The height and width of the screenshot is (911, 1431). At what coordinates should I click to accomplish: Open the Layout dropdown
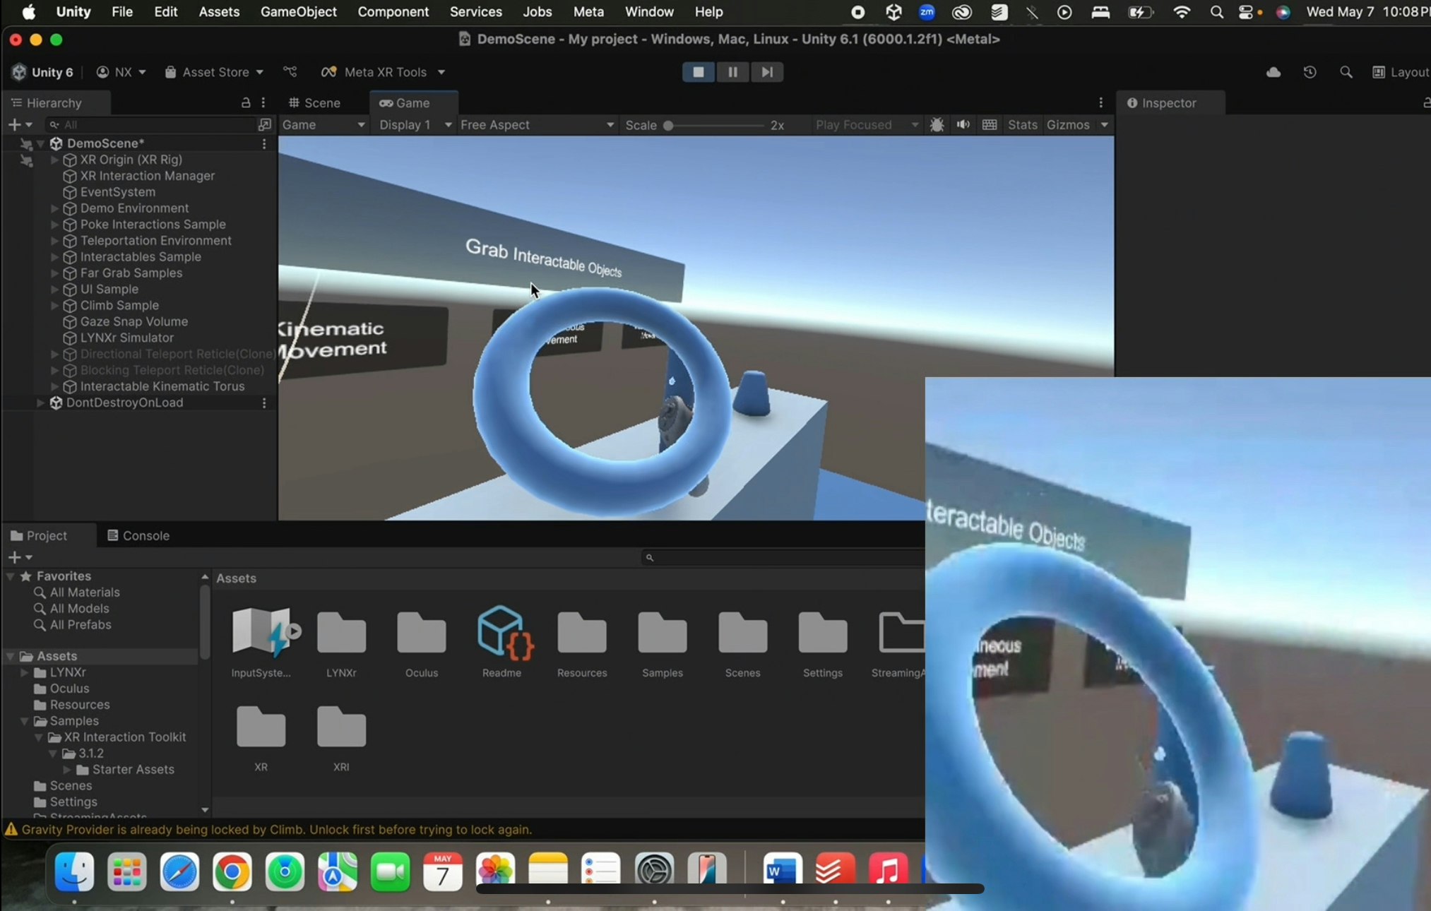[x=1401, y=72]
